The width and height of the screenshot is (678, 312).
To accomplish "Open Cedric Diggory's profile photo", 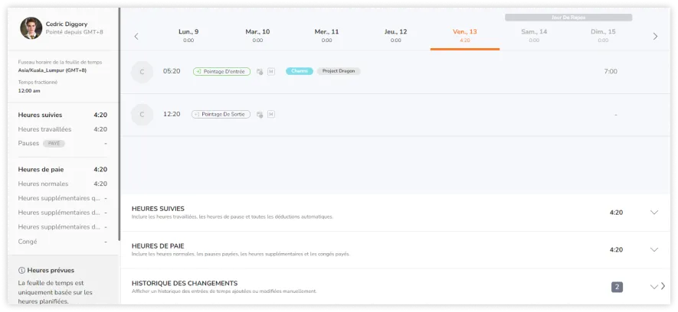I will pos(31,28).
